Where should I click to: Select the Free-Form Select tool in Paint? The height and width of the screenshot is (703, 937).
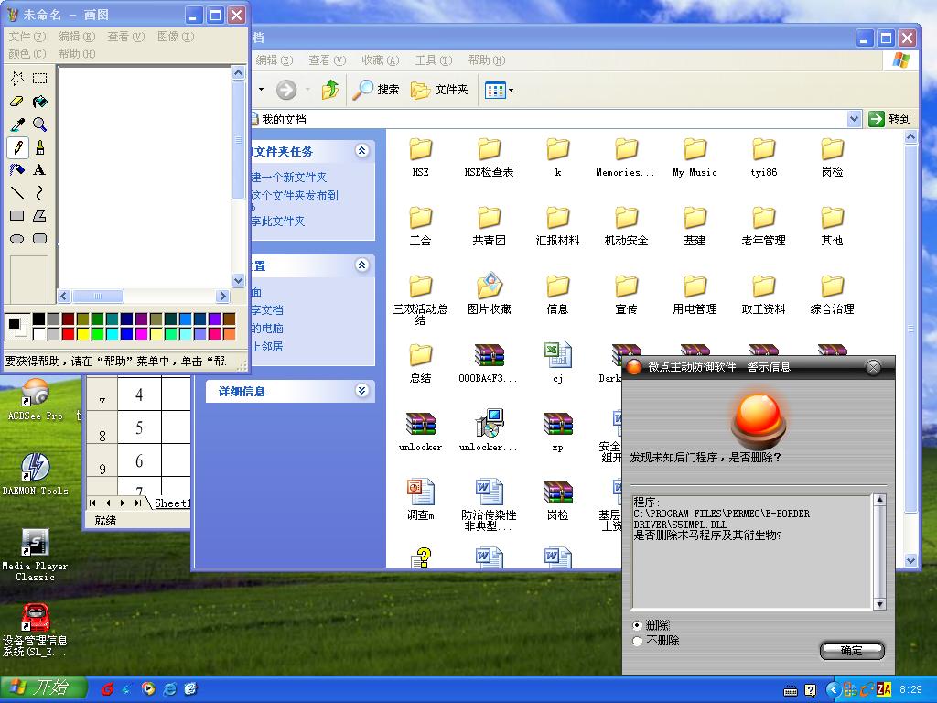17,79
